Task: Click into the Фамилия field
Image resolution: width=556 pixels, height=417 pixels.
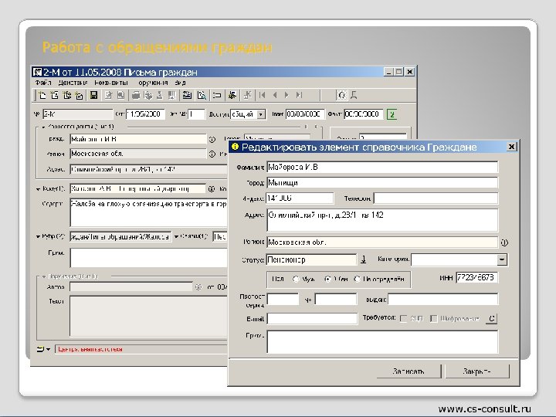Action: (382, 167)
